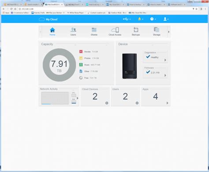Open the Backups section icon
The image size is (209, 172).
[136, 30]
